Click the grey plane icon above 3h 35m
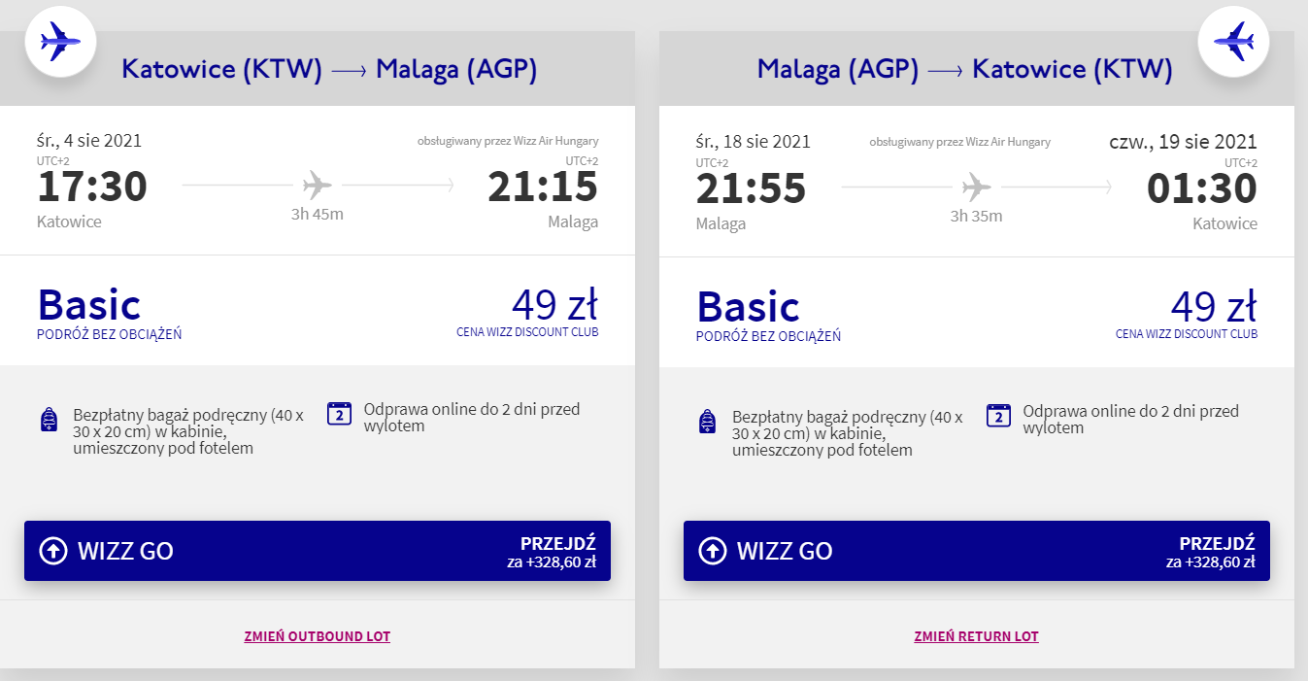Image resolution: width=1308 pixels, height=681 pixels. click(x=976, y=185)
